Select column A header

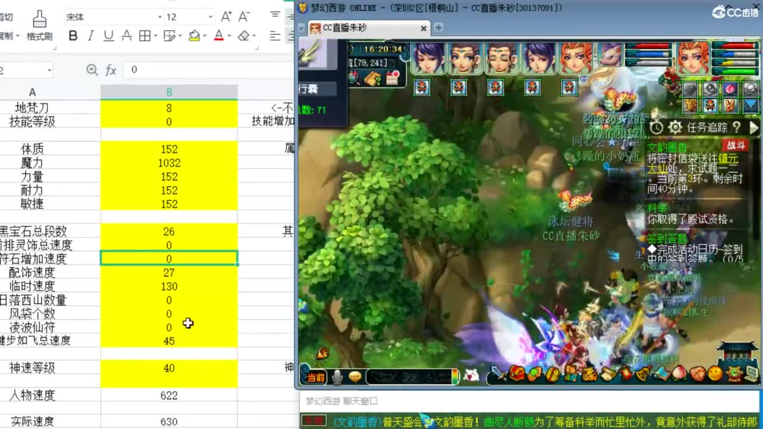(x=32, y=92)
